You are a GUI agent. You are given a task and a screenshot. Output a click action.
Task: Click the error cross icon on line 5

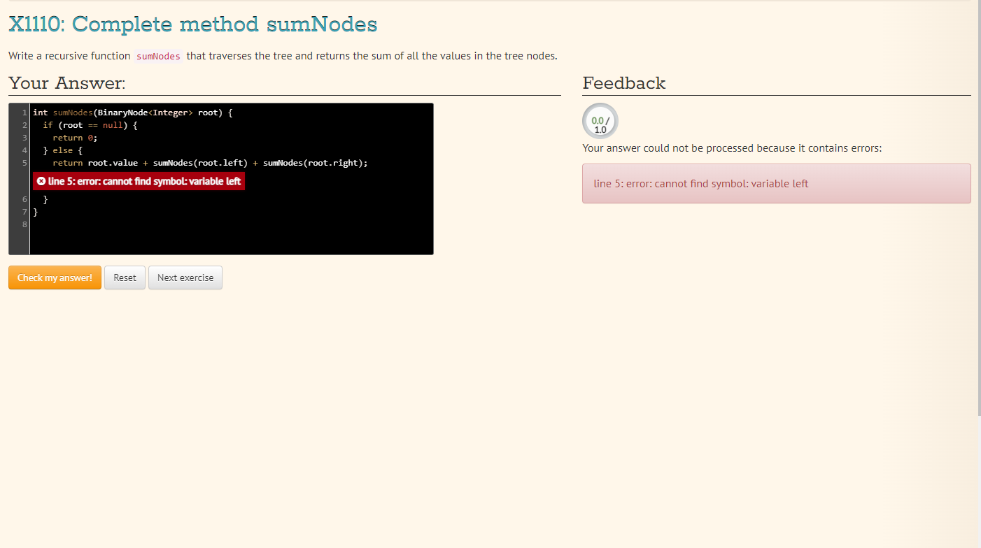pos(41,180)
